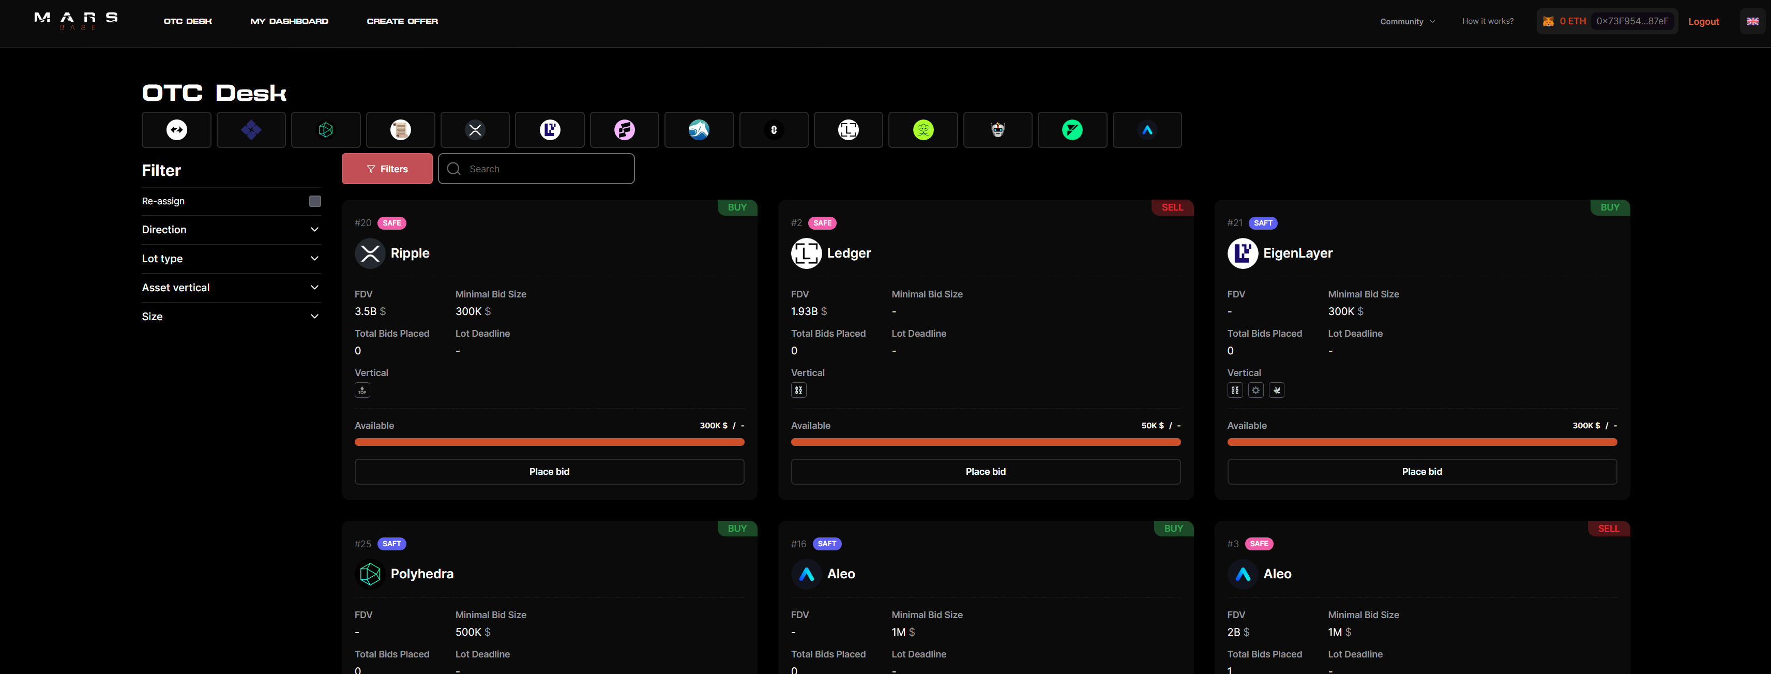Click the SAFE badge on lot #20
Viewport: 1771px width, 674px height.
392,223
